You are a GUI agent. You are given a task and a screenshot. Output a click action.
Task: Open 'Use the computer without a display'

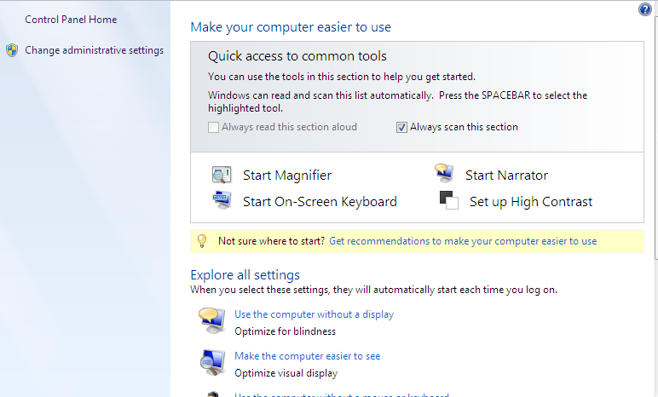tap(314, 314)
